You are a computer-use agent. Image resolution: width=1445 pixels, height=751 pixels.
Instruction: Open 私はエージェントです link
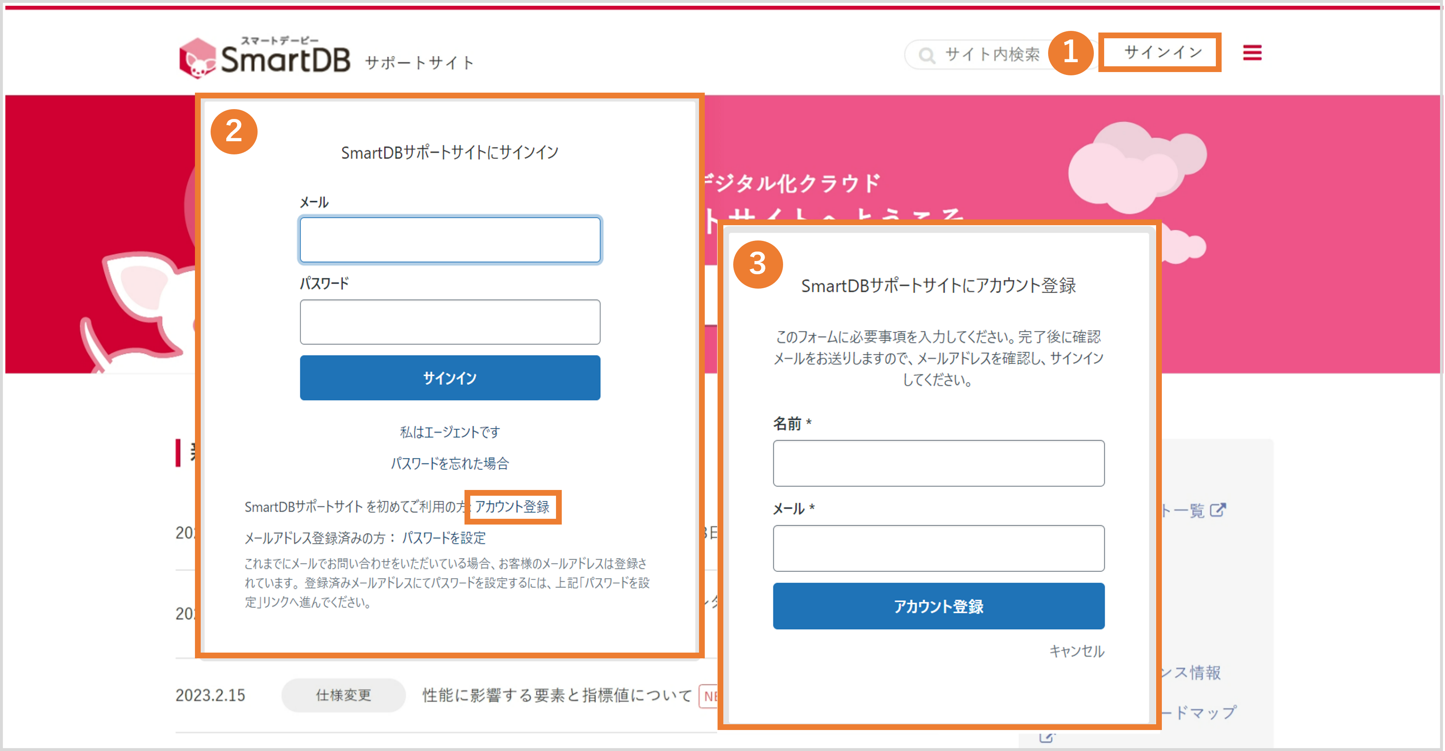(x=450, y=431)
